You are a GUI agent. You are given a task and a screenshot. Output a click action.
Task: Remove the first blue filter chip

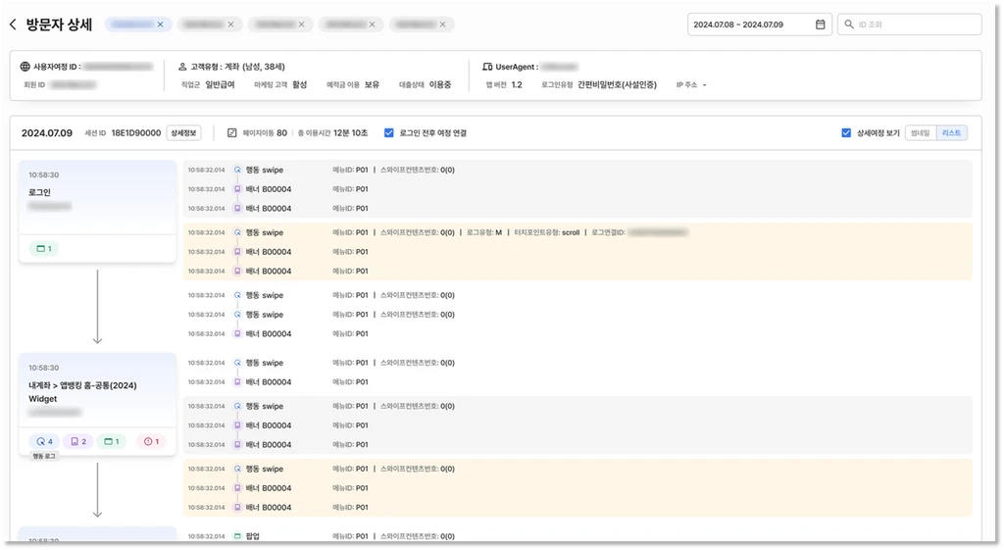click(161, 25)
